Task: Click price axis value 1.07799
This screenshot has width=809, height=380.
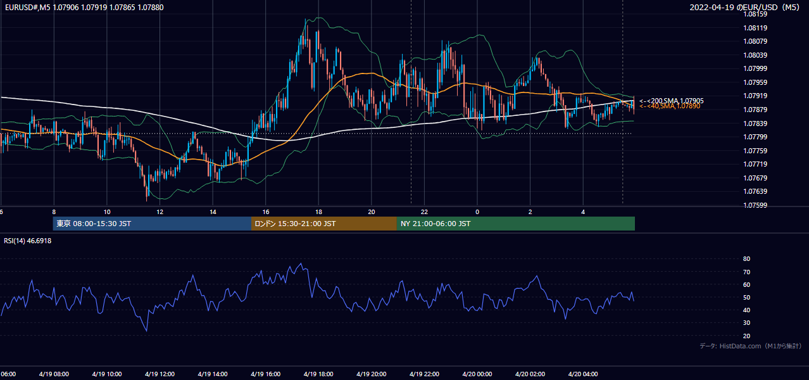Action: [x=755, y=137]
